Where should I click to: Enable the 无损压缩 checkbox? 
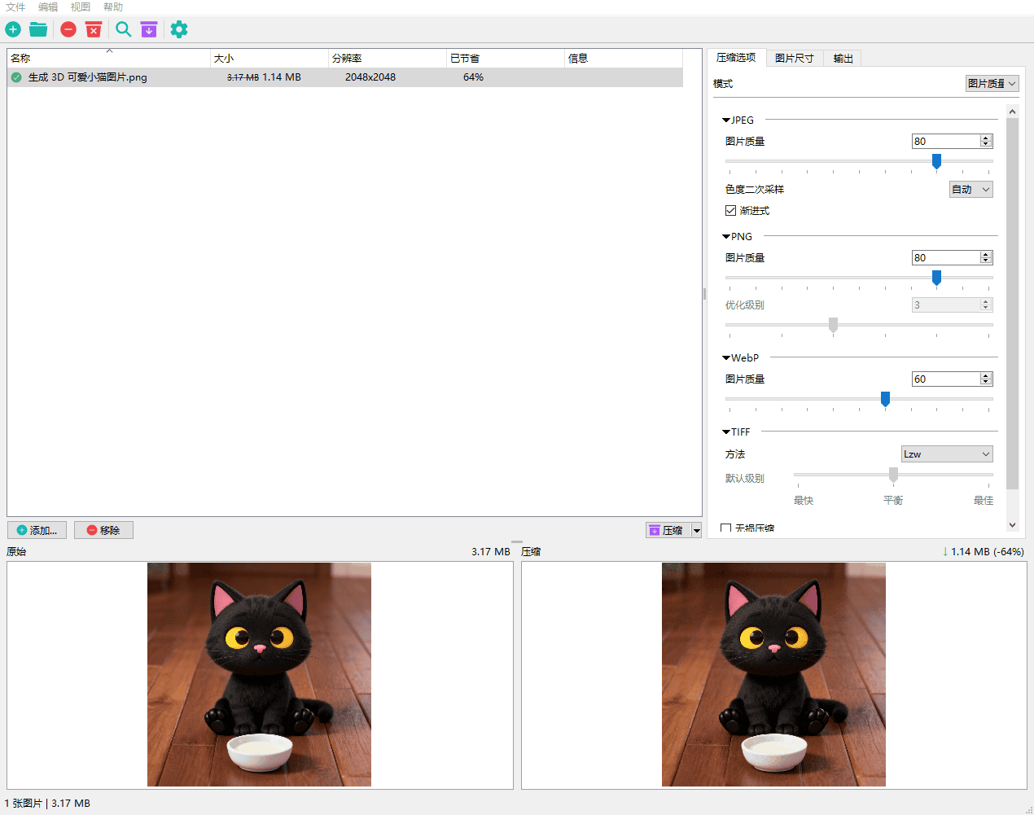tap(726, 528)
